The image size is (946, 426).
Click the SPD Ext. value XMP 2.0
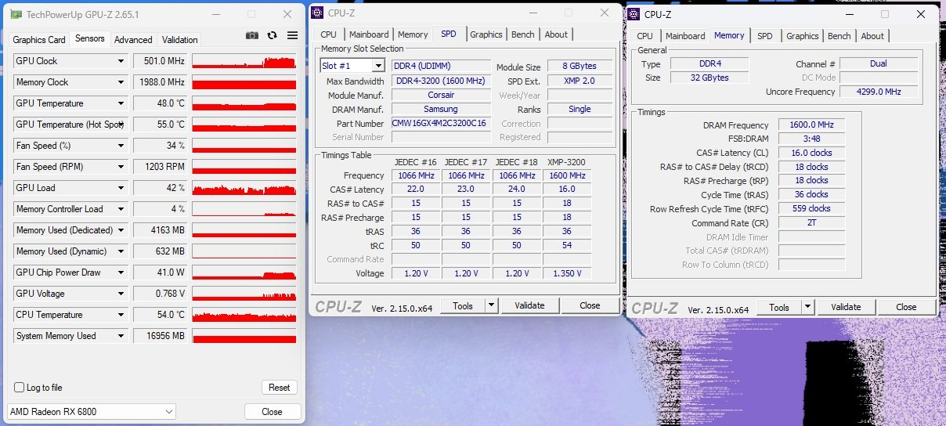point(580,81)
